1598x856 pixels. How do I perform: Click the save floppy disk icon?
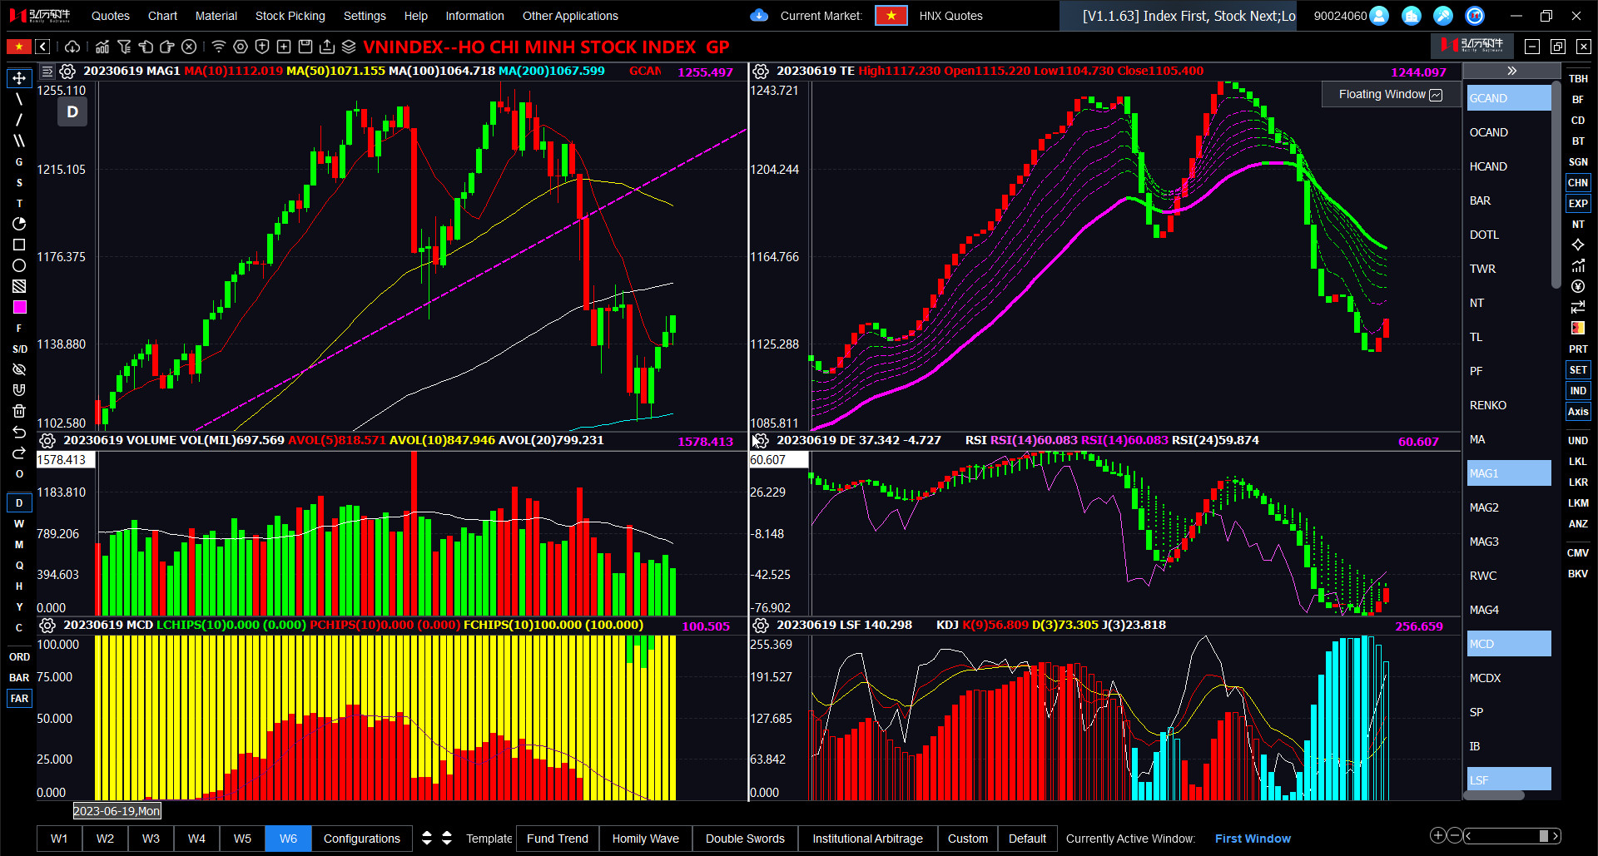pos(305,47)
